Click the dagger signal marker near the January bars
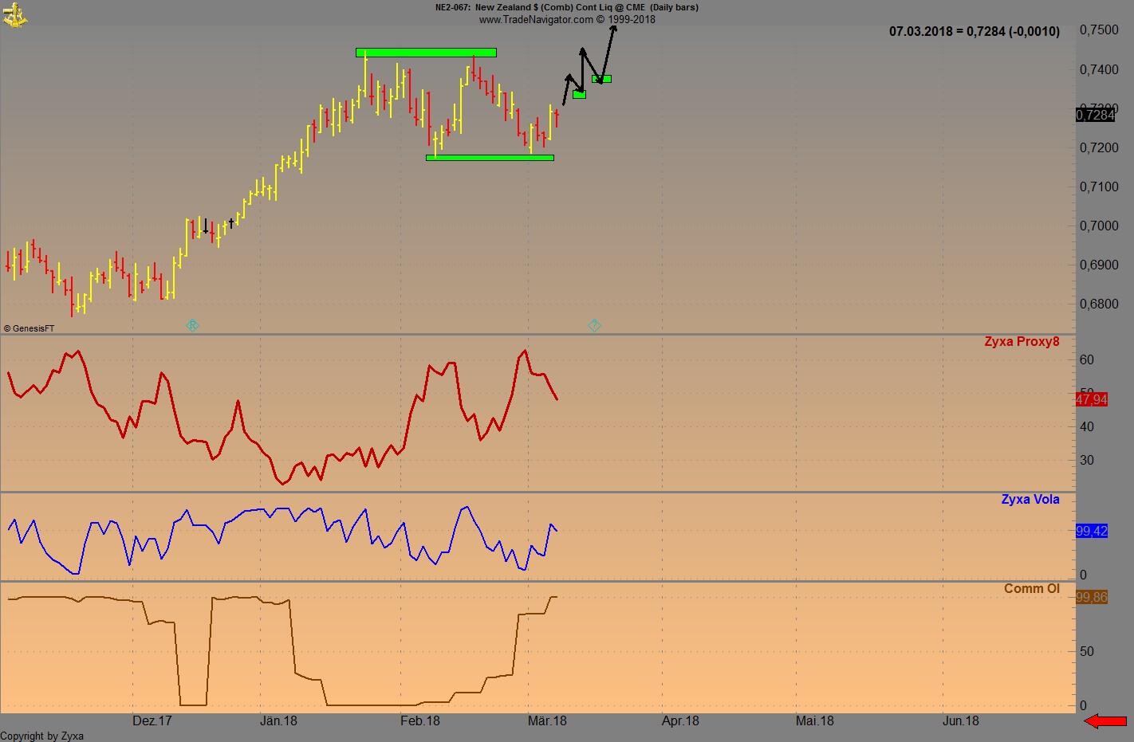 coord(230,223)
